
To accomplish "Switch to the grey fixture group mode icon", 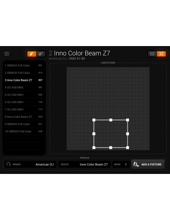I will [x=41, y=54].
